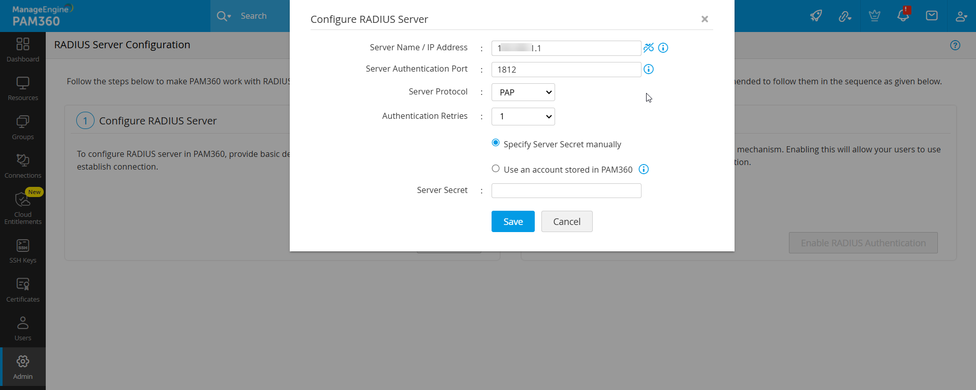The height and width of the screenshot is (390, 976).
Task: Select Specify Server Secret manually option
Action: tap(496, 143)
